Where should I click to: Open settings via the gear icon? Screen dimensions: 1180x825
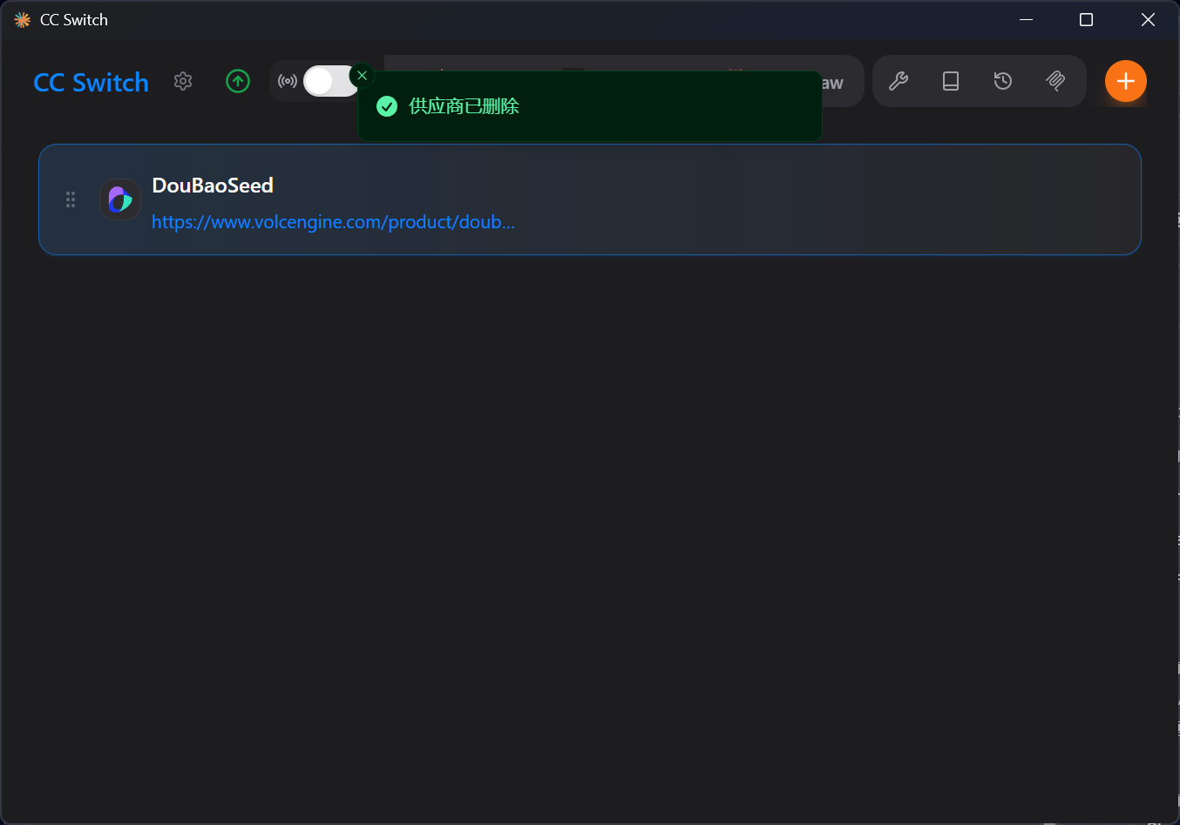(183, 81)
